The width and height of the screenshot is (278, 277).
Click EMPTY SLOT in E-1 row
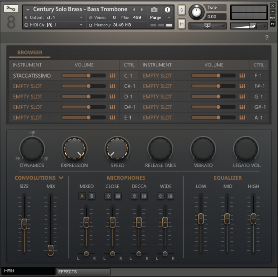(28, 117)
